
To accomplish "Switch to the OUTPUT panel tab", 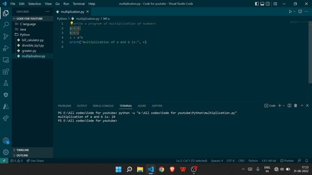I will 82,106.
